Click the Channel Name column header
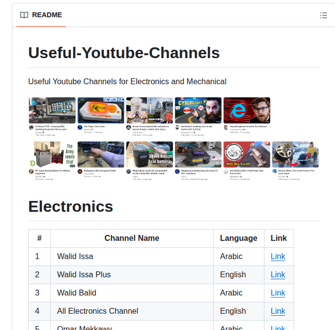The image size is (335, 330). pyautogui.click(x=132, y=238)
